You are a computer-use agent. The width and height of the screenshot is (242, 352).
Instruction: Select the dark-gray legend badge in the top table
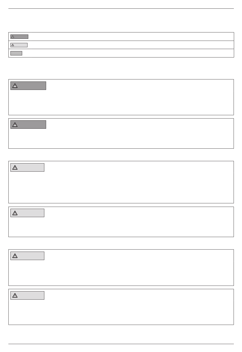coord(19,37)
